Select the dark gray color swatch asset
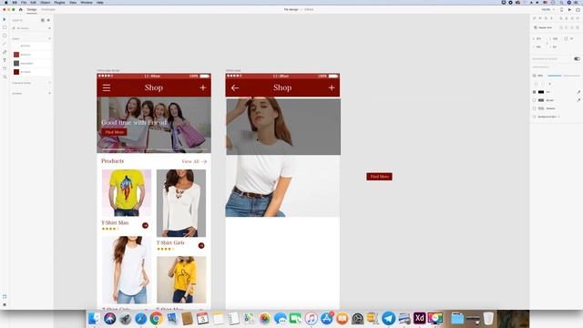 (16, 63)
